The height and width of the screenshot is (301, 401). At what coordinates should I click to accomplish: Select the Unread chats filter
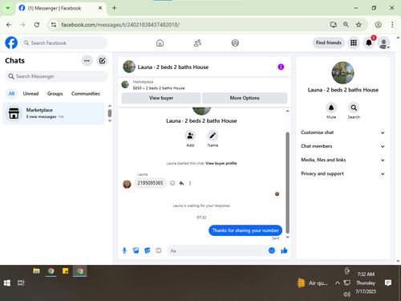tap(30, 94)
